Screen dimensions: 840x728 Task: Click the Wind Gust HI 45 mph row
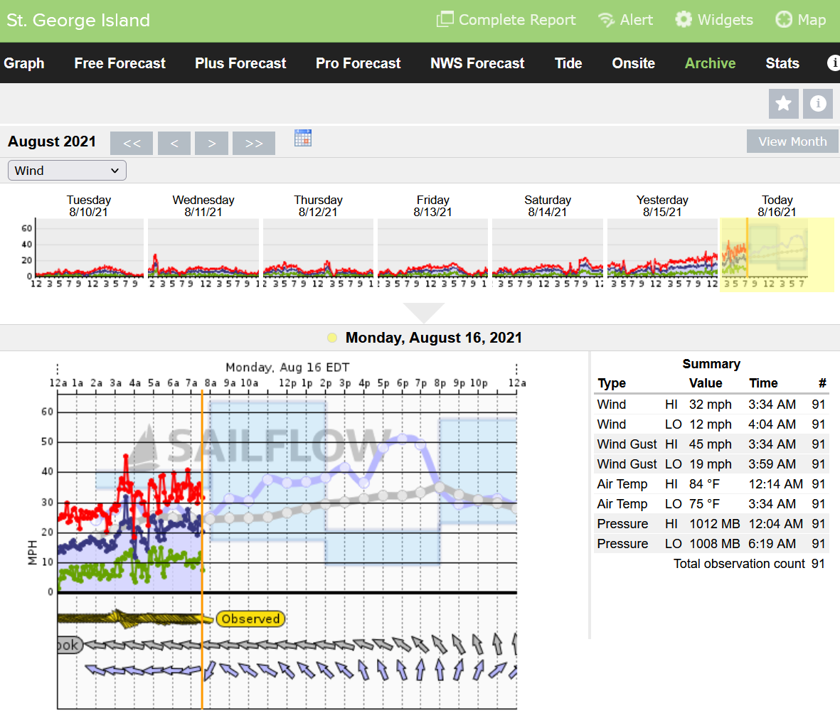(x=711, y=444)
